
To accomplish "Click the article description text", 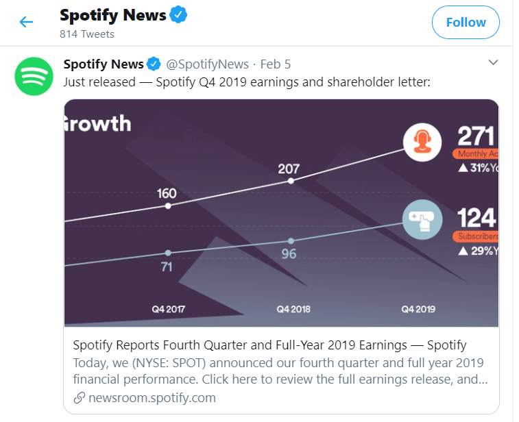I will 280,371.
